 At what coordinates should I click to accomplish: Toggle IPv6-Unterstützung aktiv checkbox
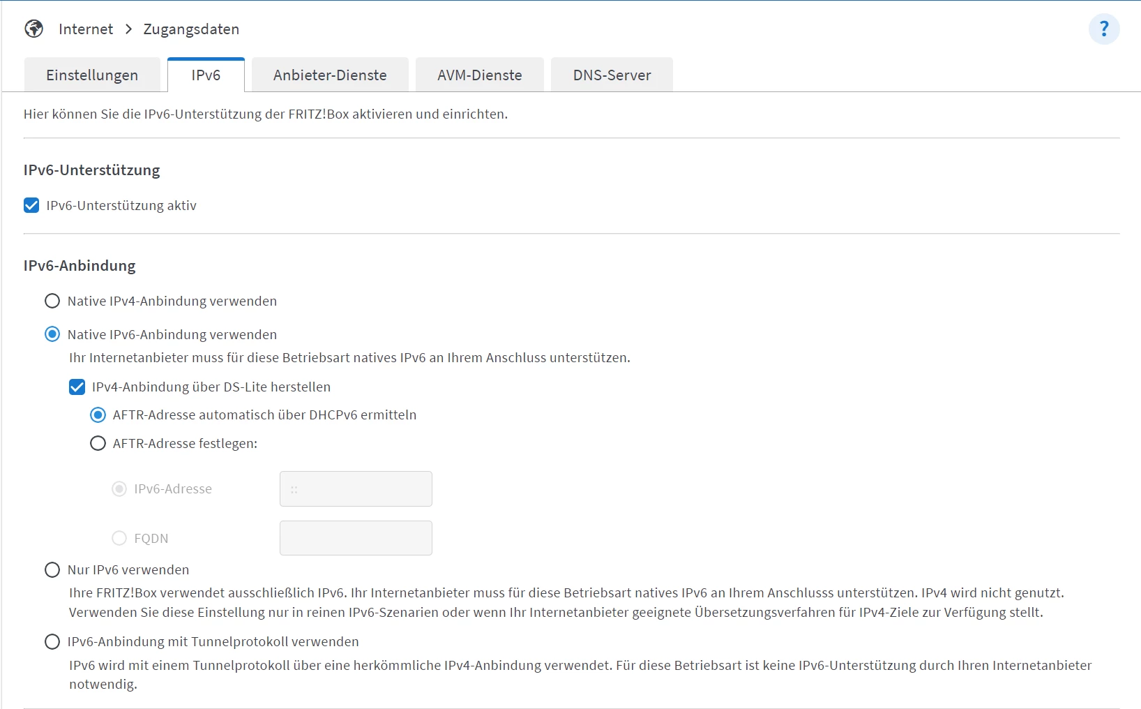pyautogui.click(x=31, y=205)
